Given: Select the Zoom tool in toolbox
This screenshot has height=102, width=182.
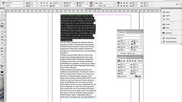Looking at the screenshot, I should [2, 62].
